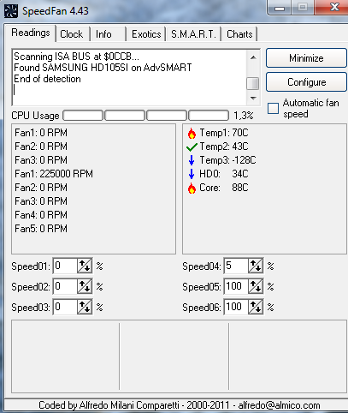Click the 'Temp1: 70C' reading text
Screen dimensions: 348x413
(x=224, y=133)
